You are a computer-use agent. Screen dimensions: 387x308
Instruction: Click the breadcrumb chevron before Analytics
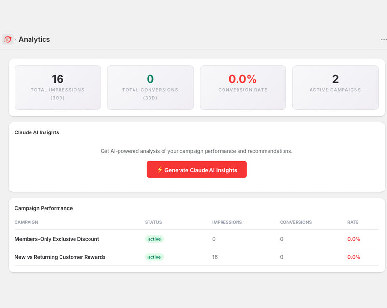pos(15,40)
